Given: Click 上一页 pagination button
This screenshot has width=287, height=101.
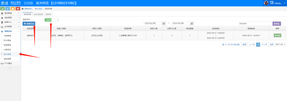Looking at the screenshot, I should tap(252, 45).
